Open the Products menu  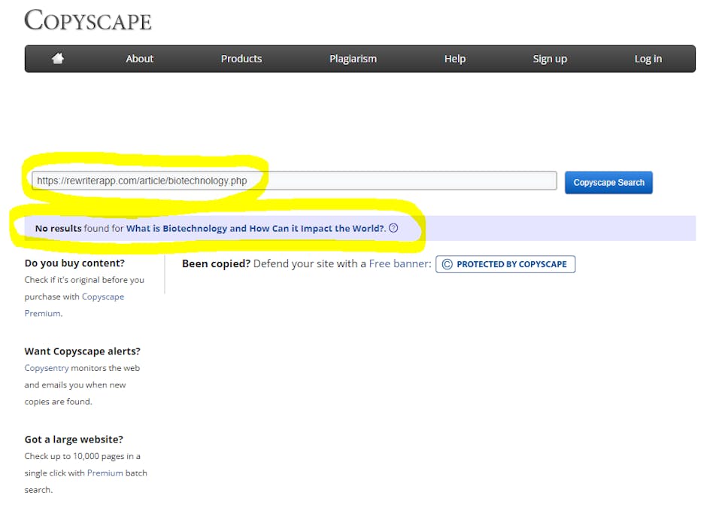pos(241,59)
